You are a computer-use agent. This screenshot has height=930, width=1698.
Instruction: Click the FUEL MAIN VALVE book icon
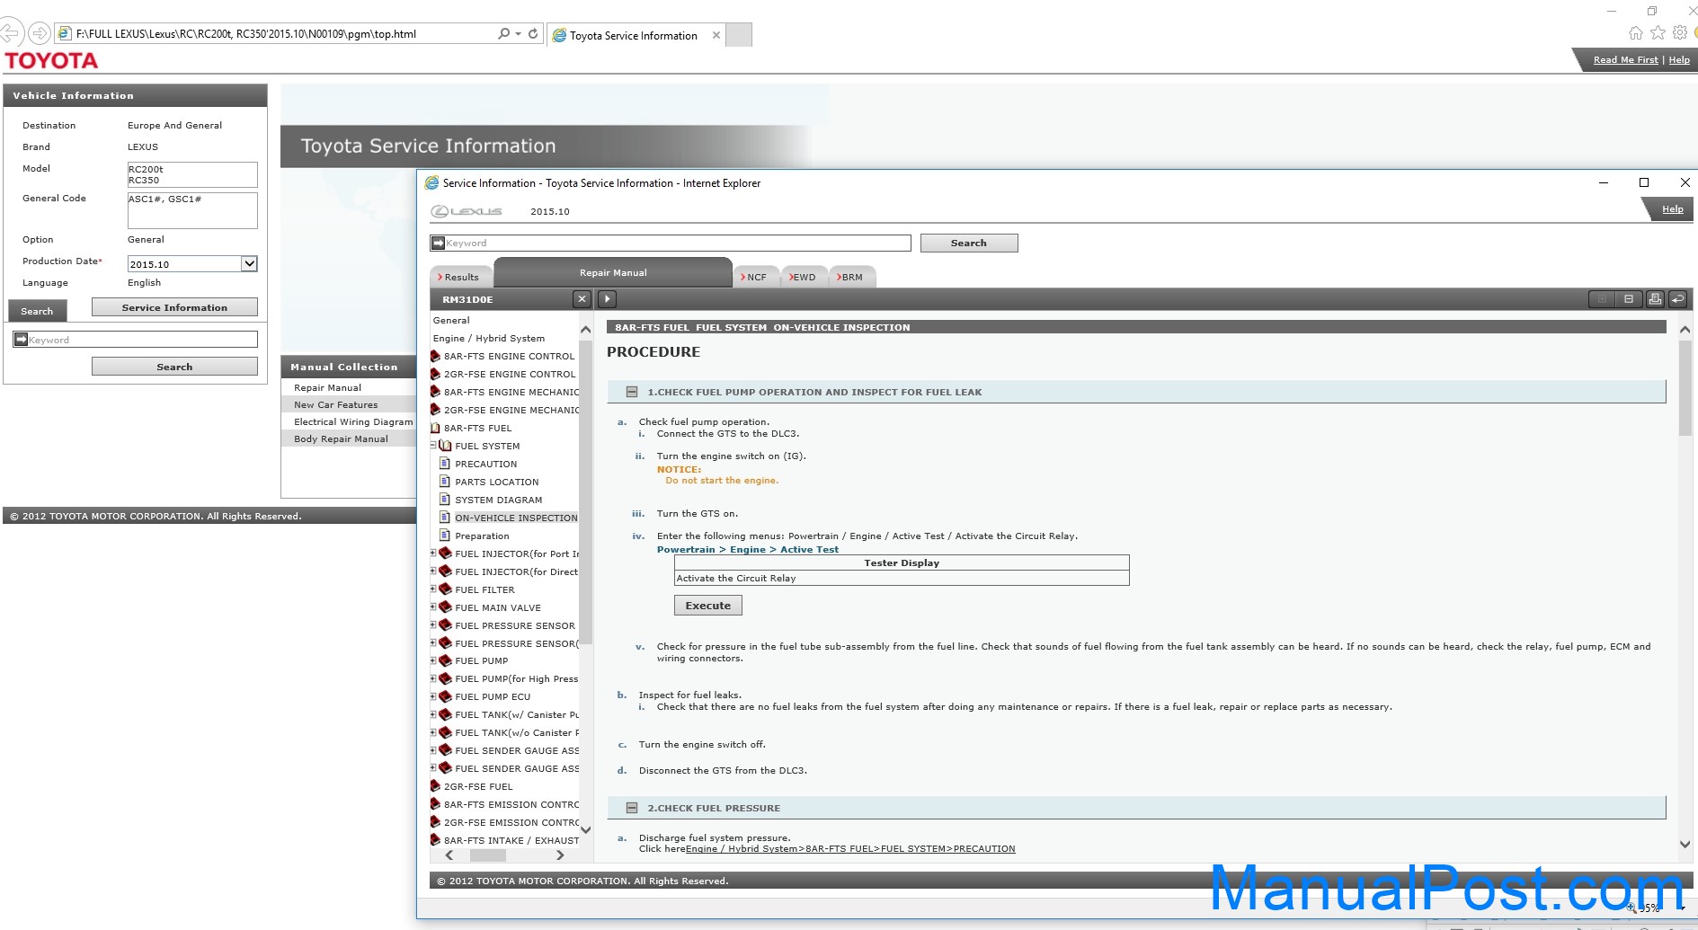pos(445,607)
